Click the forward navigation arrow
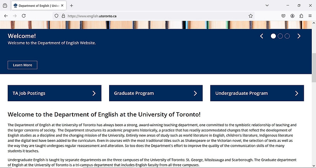 pos(15,16)
